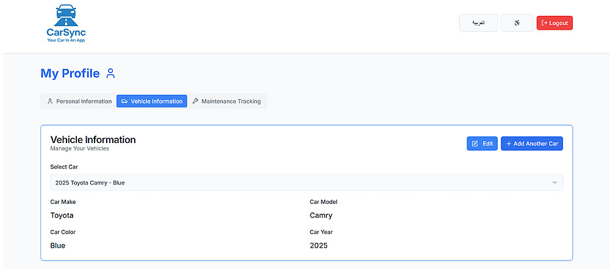This screenshot has height=269, width=610.
Task: Open the Select Car dropdown
Action: click(x=306, y=183)
